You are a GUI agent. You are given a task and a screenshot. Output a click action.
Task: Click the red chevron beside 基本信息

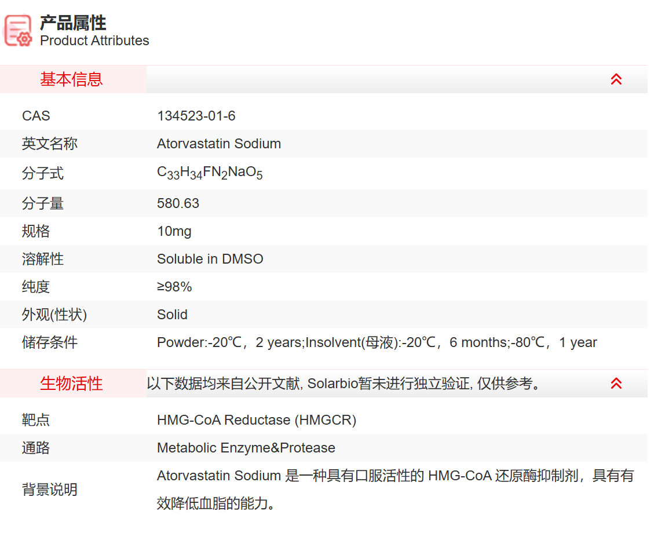pyautogui.click(x=616, y=79)
